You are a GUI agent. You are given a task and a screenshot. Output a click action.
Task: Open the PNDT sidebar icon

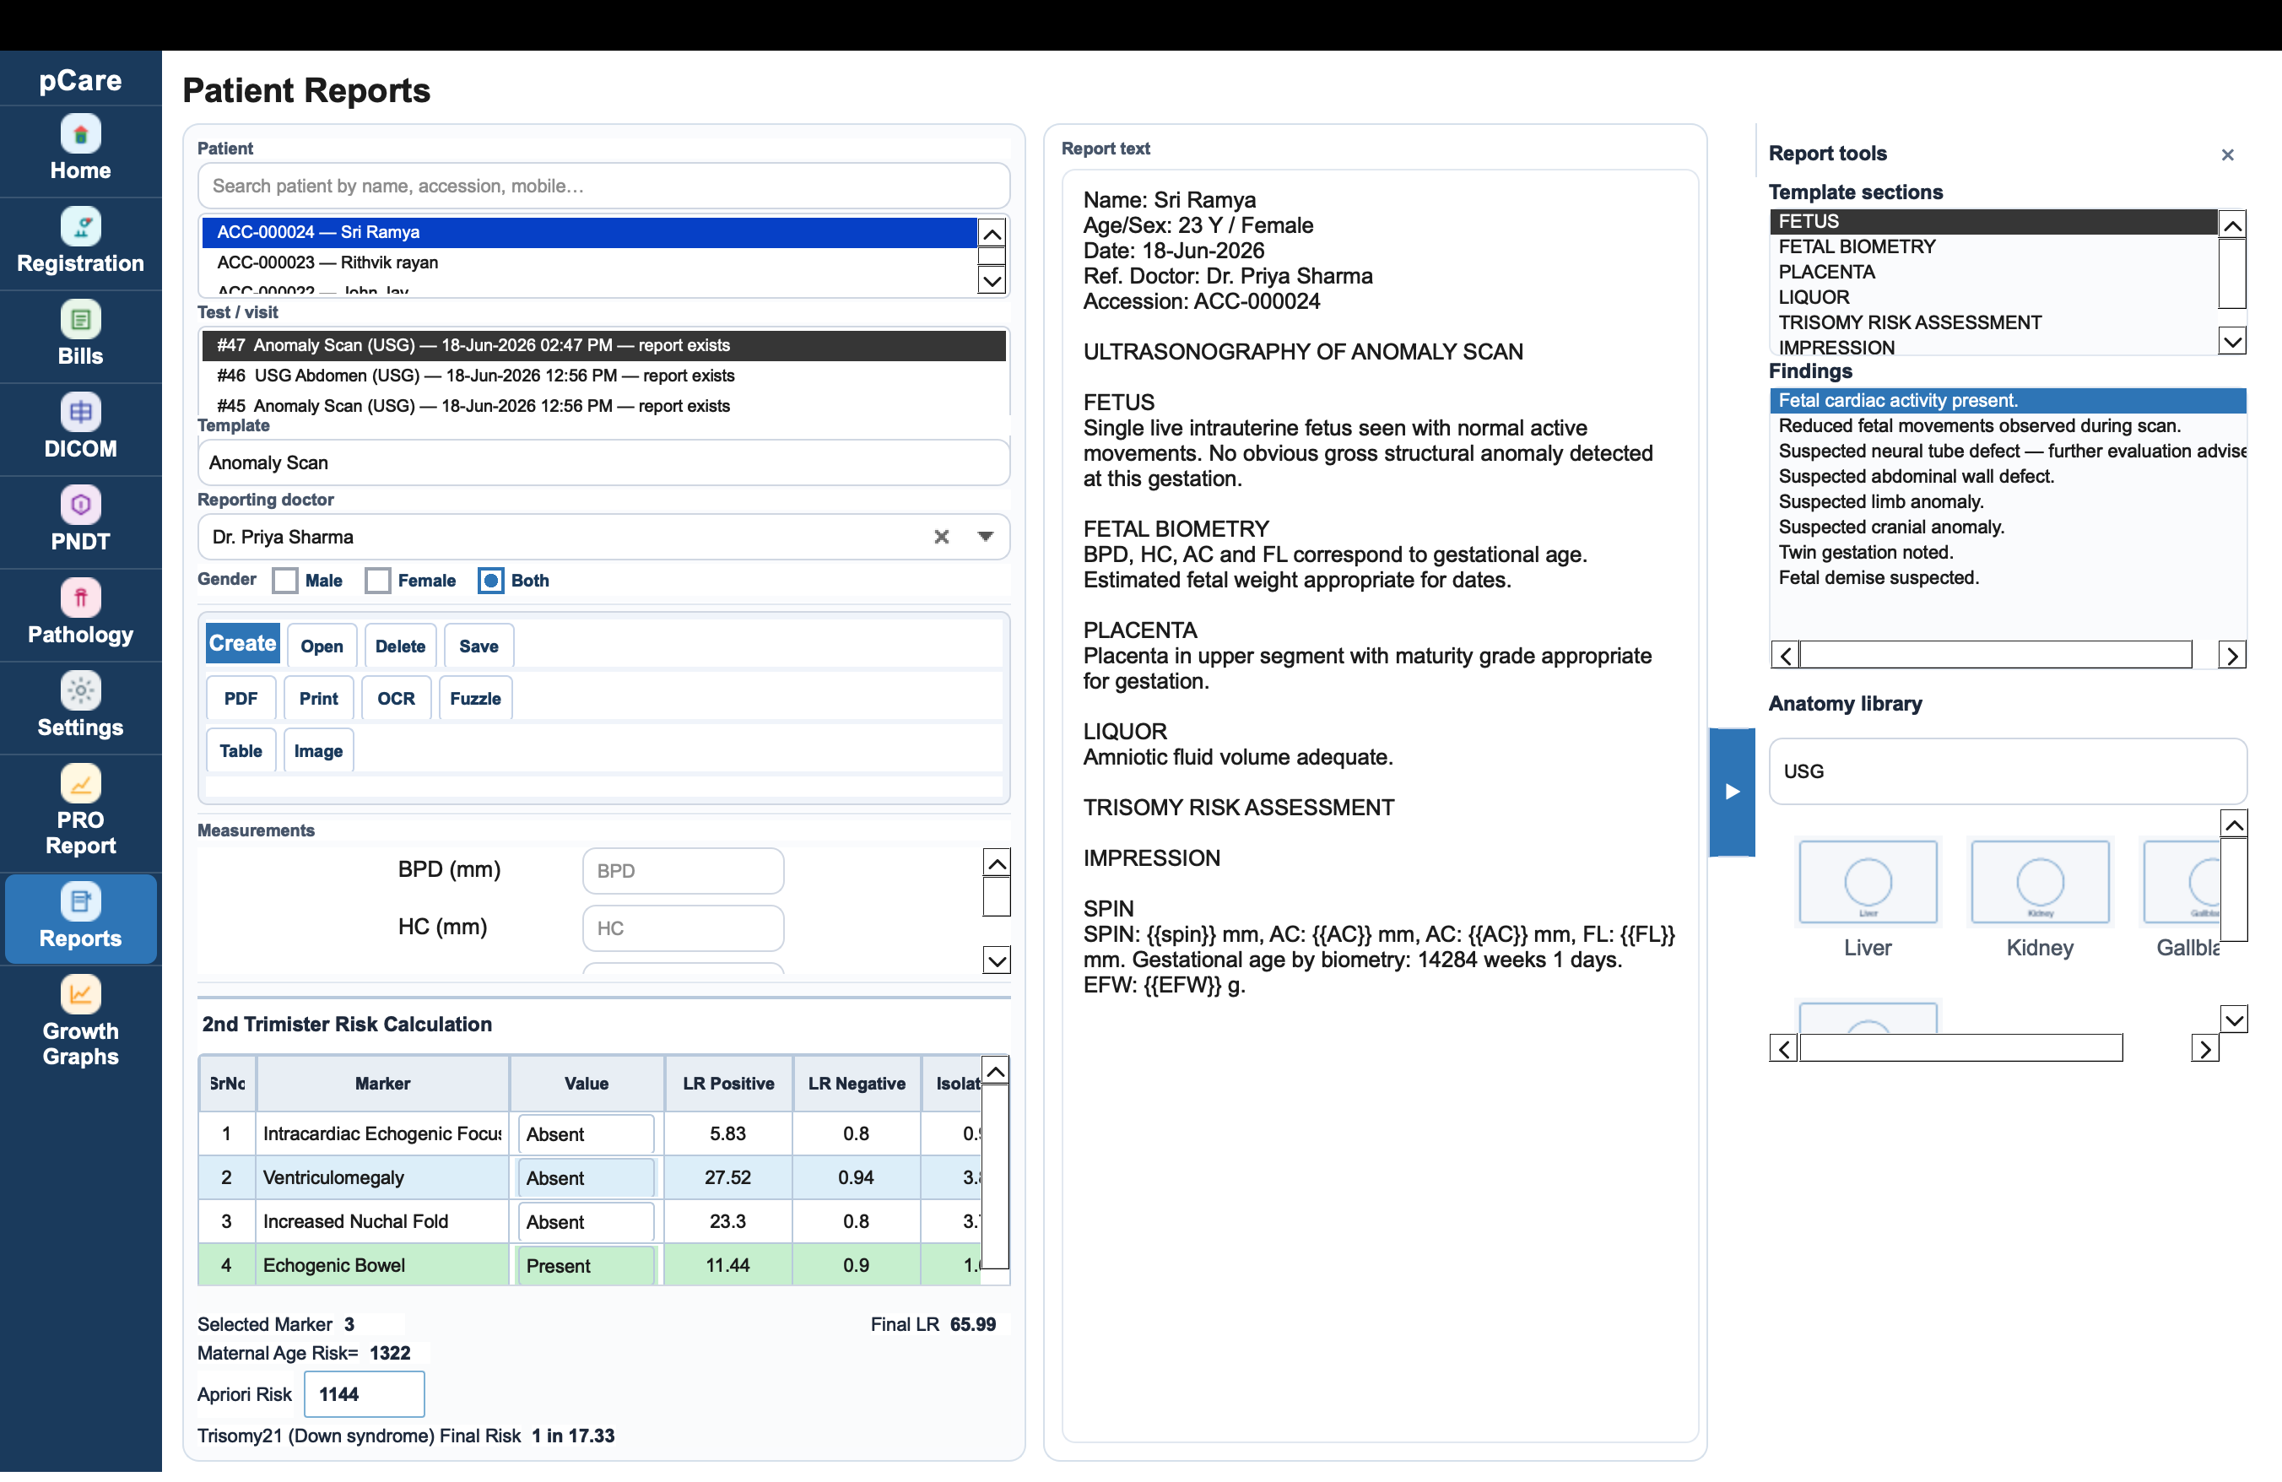[x=80, y=506]
